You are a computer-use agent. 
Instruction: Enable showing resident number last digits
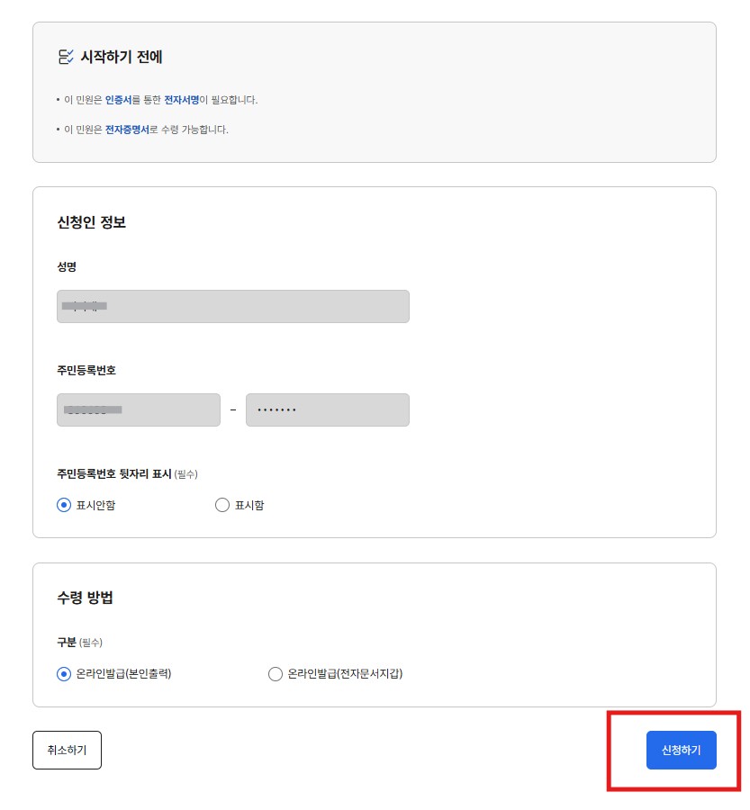pyautogui.click(x=222, y=505)
